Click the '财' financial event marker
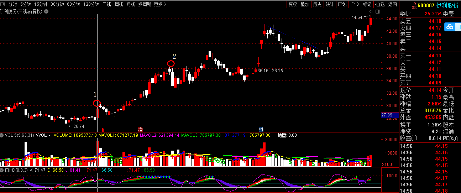 pos(261,129)
